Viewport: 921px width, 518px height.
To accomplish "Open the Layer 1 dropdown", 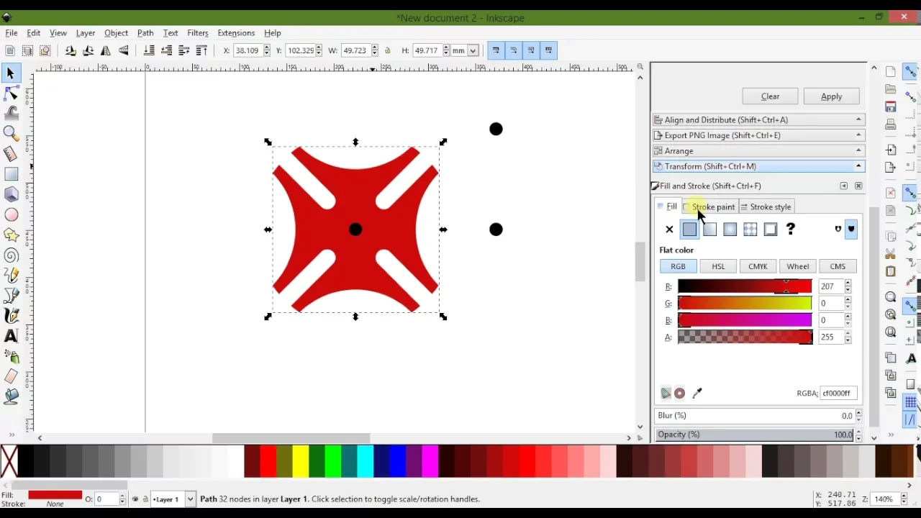I will click(x=190, y=499).
